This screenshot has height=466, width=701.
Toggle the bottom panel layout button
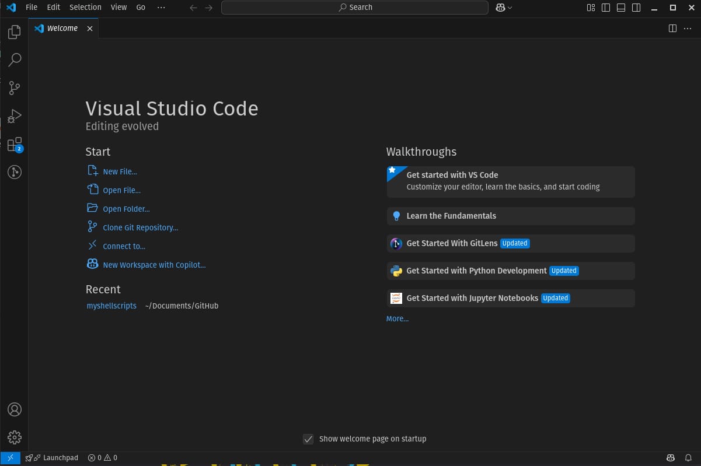[x=621, y=8]
